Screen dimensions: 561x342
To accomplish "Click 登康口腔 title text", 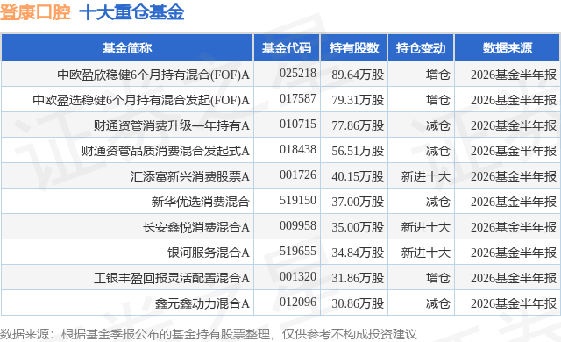I will coord(35,11).
